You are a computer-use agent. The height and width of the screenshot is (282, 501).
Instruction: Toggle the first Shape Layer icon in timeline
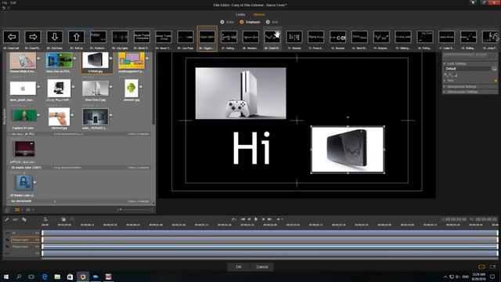point(7,240)
